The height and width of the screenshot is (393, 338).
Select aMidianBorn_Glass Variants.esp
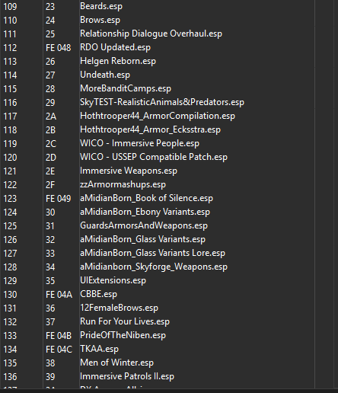pos(142,239)
